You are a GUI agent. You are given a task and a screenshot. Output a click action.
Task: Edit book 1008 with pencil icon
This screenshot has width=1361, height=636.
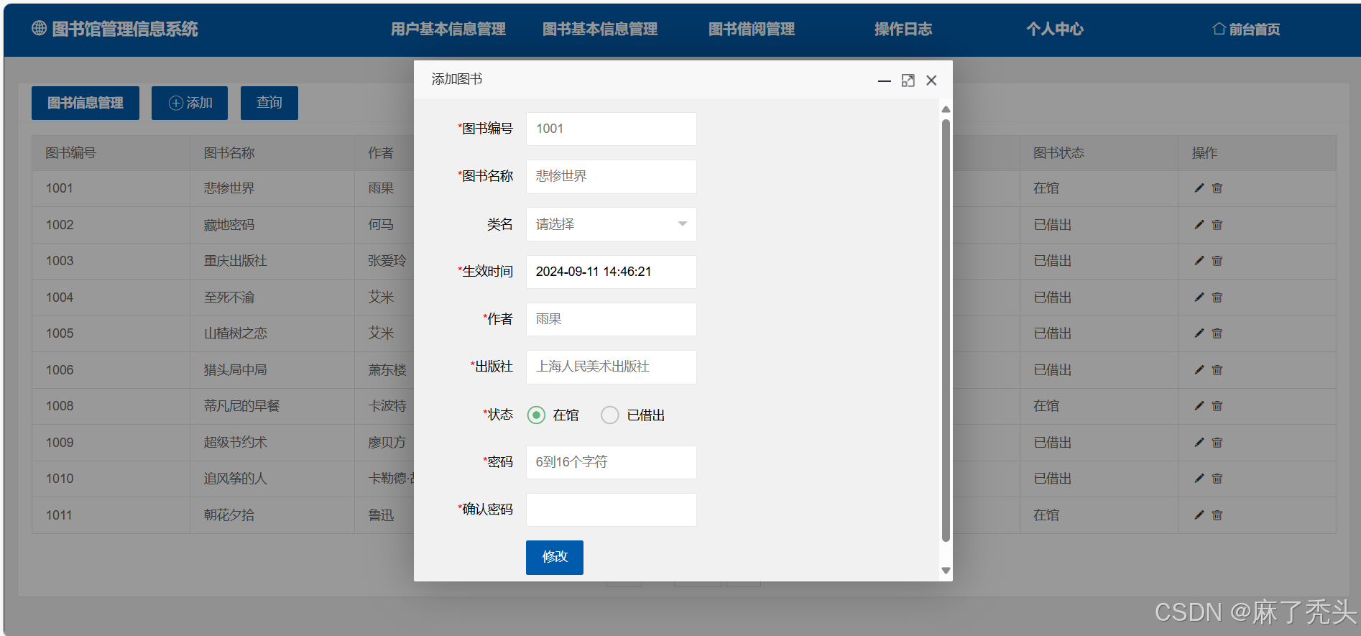pyautogui.click(x=1199, y=406)
